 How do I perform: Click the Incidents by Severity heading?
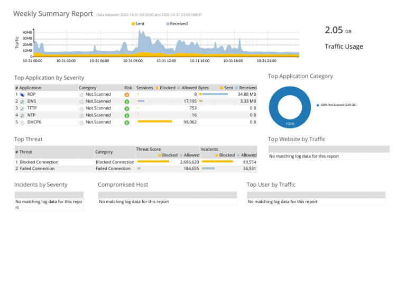pyautogui.click(x=41, y=185)
